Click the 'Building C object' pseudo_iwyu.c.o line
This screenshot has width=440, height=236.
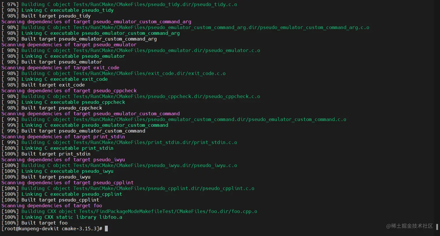(x=119, y=165)
